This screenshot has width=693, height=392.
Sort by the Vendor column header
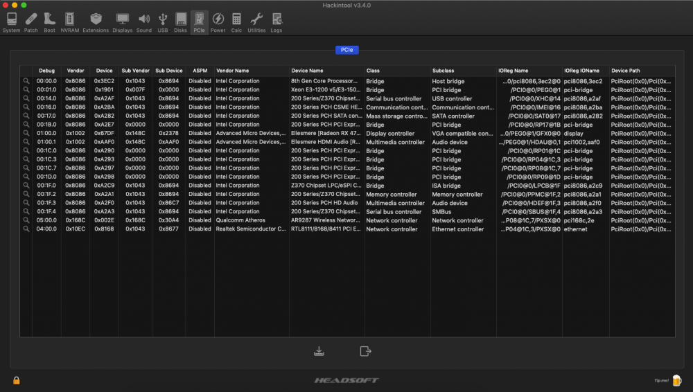click(76, 71)
